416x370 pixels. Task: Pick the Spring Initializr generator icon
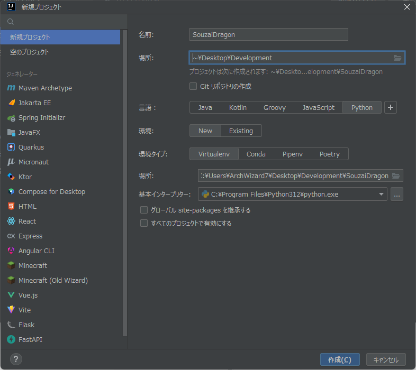(11, 118)
